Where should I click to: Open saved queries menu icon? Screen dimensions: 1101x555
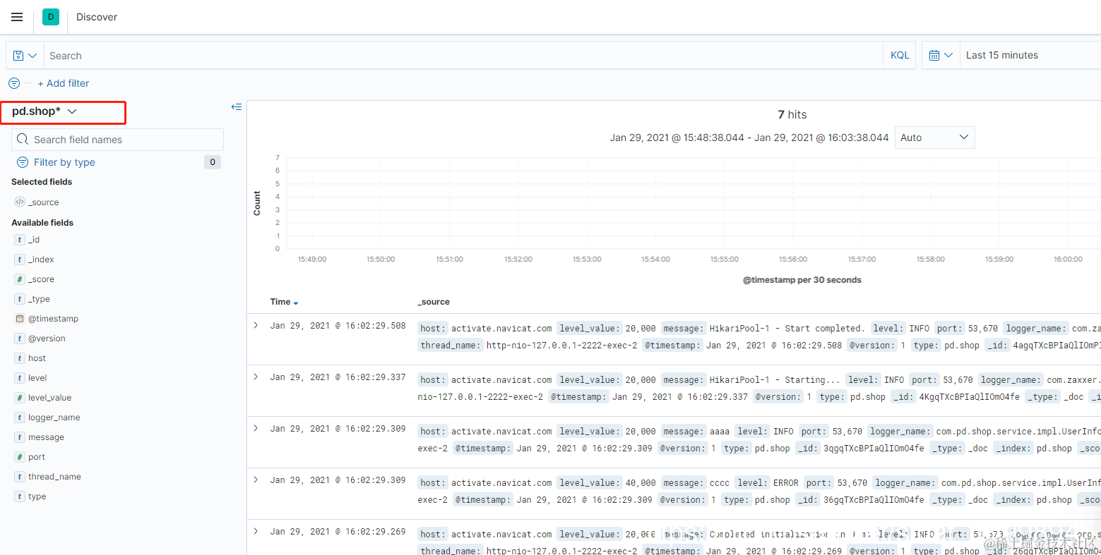pos(25,56)
